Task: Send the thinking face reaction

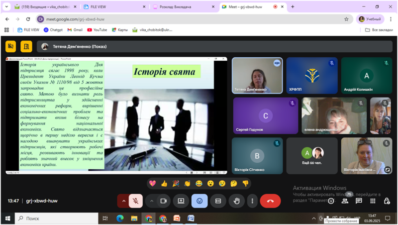Action: click(234, 183)
